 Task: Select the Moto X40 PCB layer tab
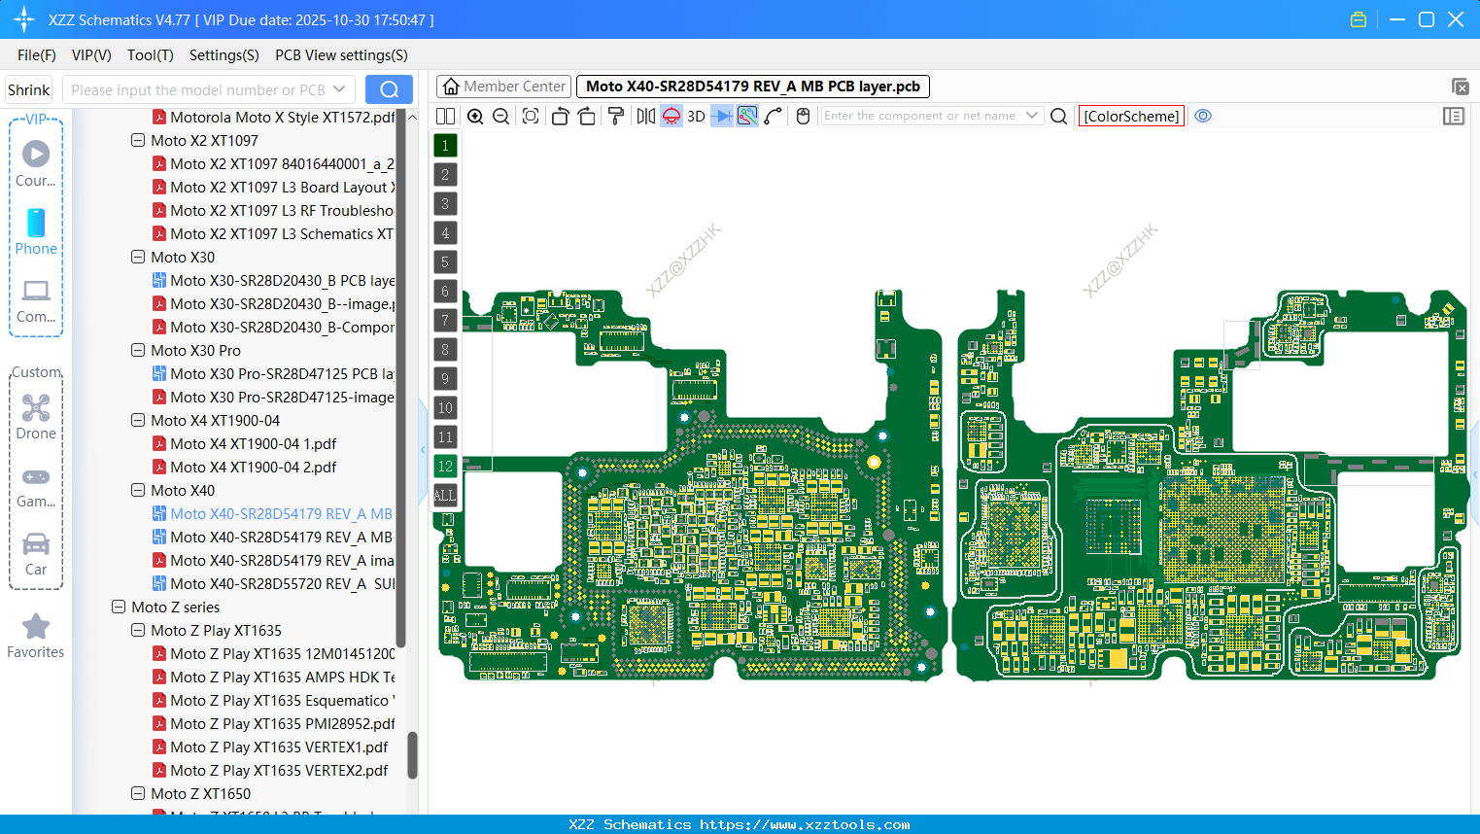click(750, 86)
